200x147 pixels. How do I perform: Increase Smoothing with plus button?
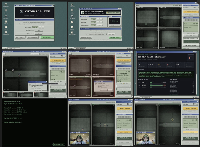(101, 22)
